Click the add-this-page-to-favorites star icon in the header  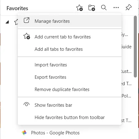[x=79, y=8]
